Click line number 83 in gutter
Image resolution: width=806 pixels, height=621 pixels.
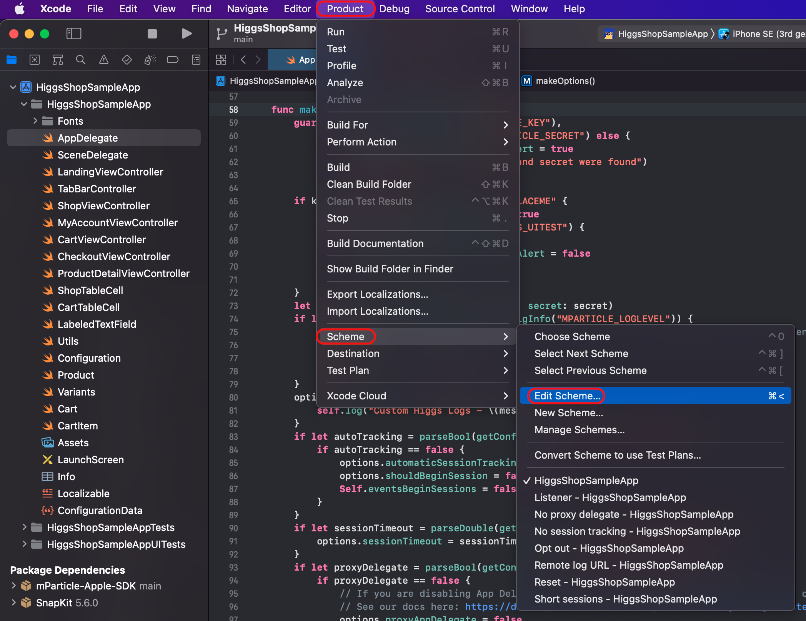coord(233,437)
